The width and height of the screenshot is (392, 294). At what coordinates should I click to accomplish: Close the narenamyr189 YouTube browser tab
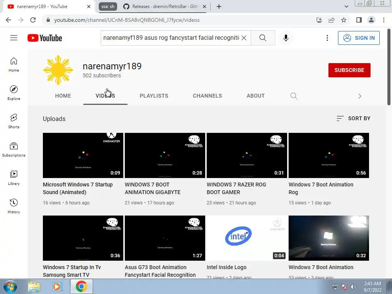pos(89,7)
